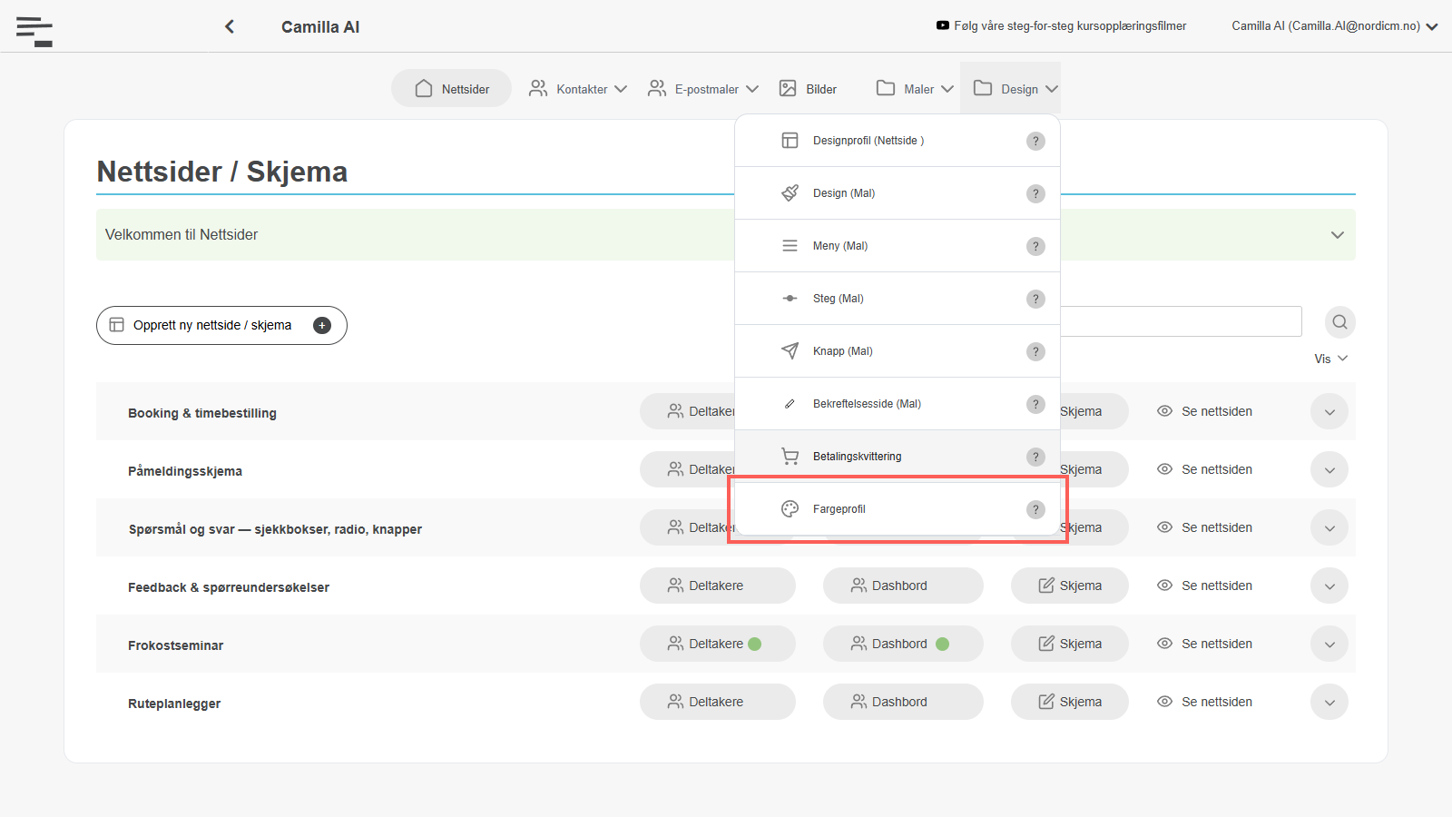Click help icon for Knapp (Mal)

coord(1035,351)
